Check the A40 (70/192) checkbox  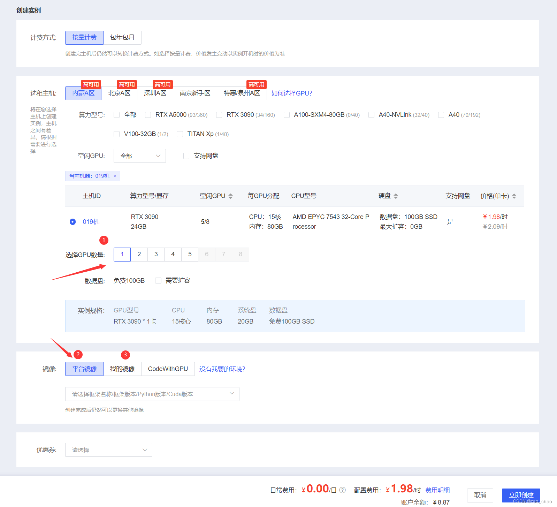tap(441, 115)
